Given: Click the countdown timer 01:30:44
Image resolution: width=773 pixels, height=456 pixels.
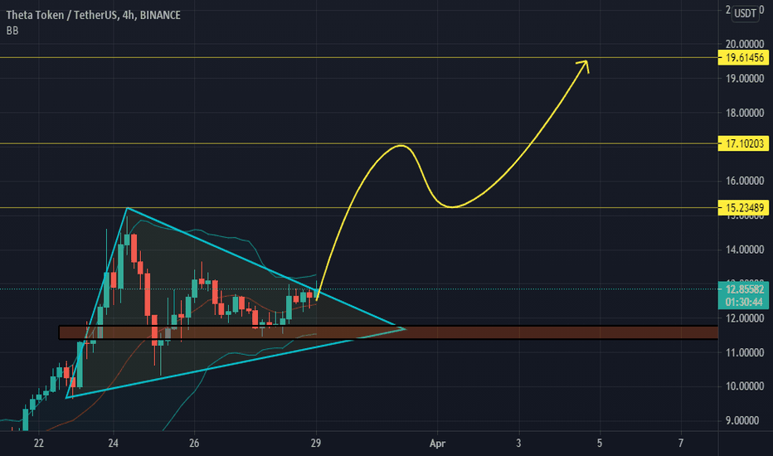Looking at the screenshot, I should pos(744,302).
